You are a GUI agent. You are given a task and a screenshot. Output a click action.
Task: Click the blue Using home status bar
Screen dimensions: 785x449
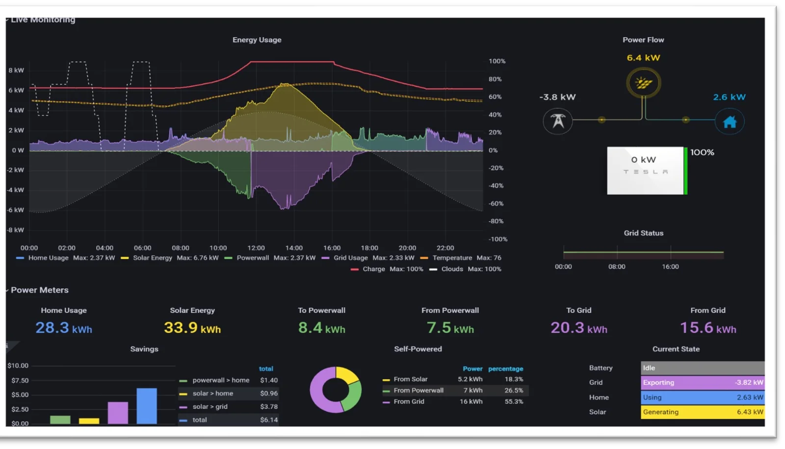(x=703, y=398)
